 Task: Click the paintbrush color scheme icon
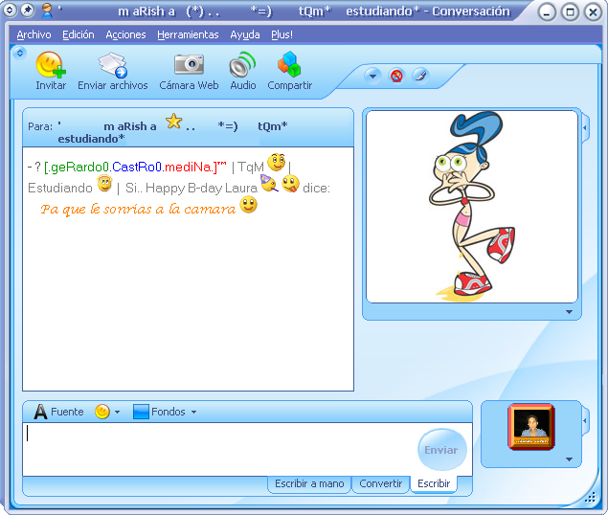coord(420,76)
